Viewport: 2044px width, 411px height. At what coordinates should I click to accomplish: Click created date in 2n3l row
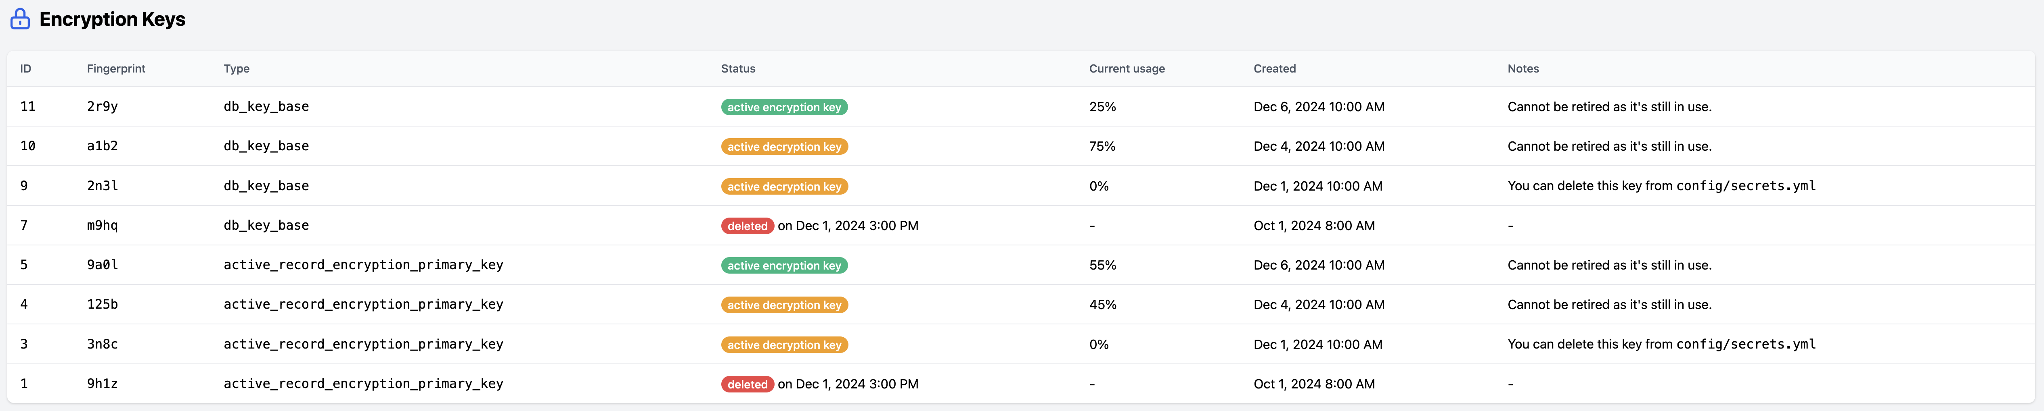pos(1318,186)
